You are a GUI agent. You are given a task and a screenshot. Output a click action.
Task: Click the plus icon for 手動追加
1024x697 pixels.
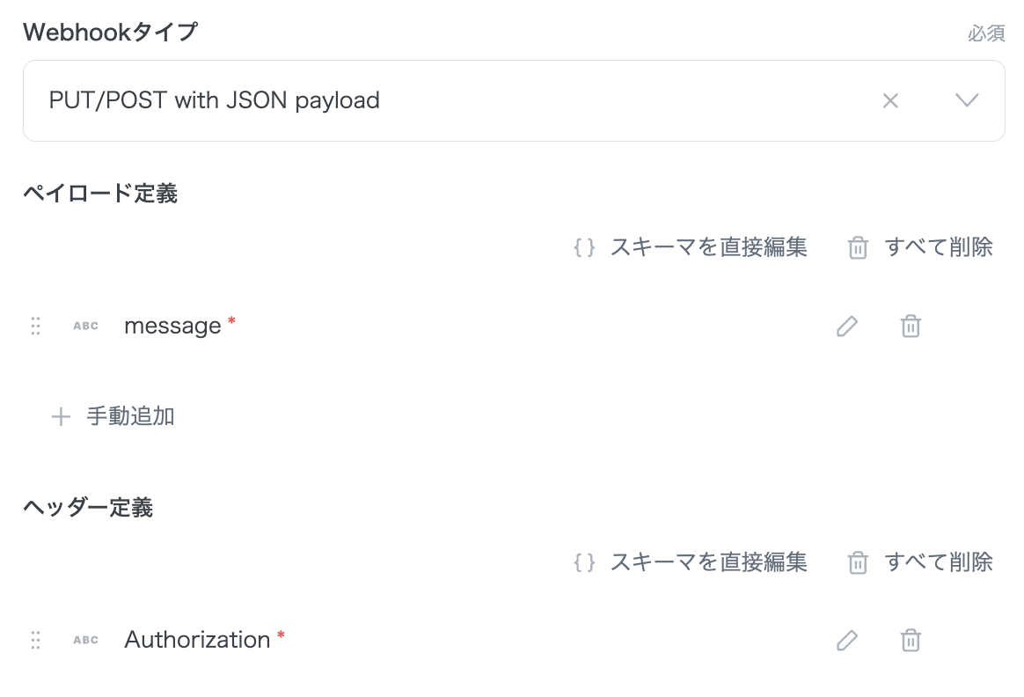[x=61, y=417]
